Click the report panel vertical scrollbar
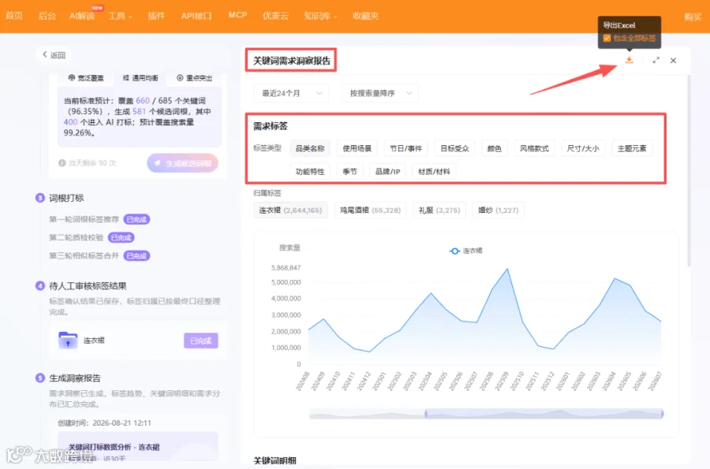The image size is (710, 469). click(x=689, y=171)
